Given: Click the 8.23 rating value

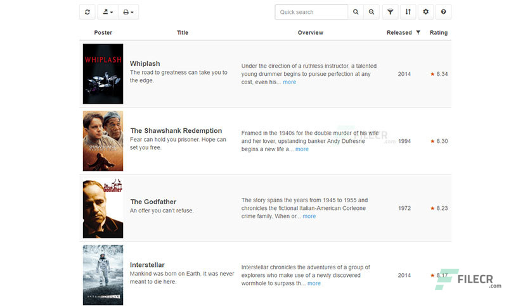Looking at the screenshot, I should click(x=442, y=208).
